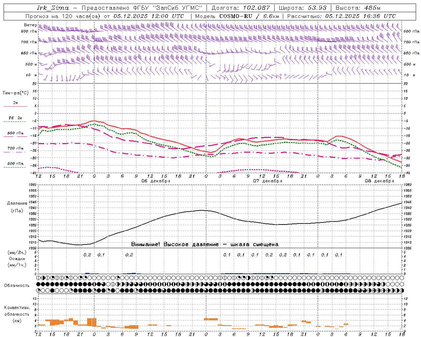
Task: Click the Конвективн. label
Action: 17,308
